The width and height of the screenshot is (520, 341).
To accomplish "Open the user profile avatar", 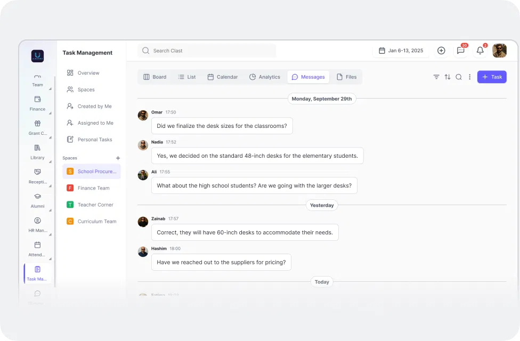I will (499, 51).
